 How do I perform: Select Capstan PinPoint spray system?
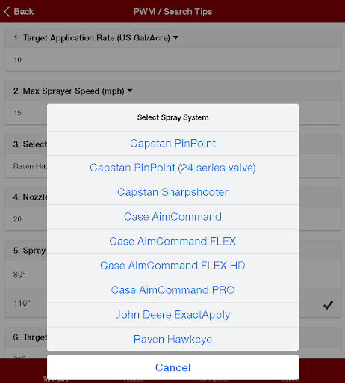click(172, 144)
